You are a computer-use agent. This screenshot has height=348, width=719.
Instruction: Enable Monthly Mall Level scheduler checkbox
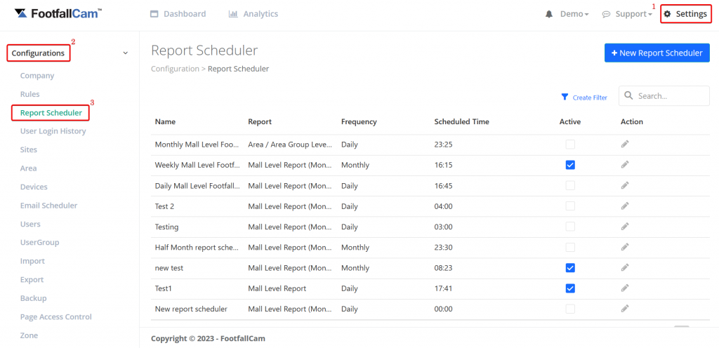[570, 145]
